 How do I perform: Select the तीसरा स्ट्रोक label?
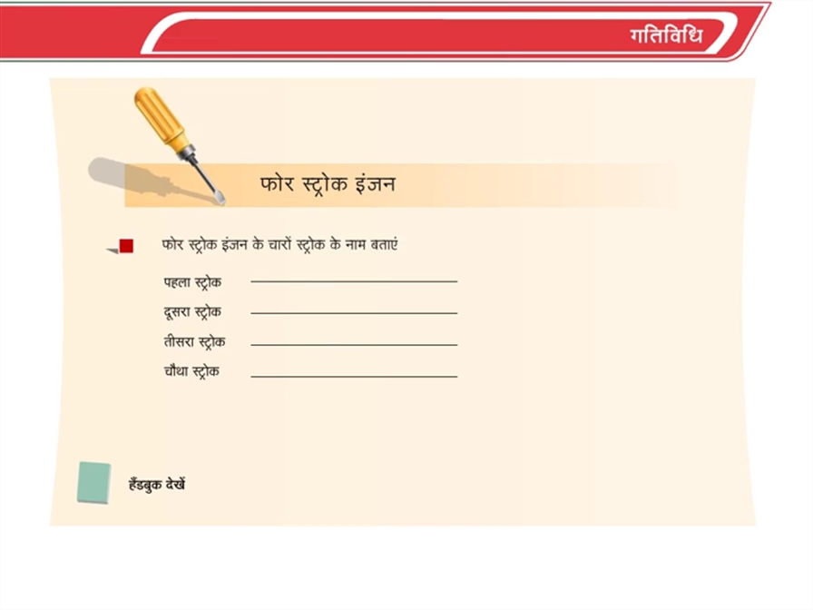click(x=194, y=342)
